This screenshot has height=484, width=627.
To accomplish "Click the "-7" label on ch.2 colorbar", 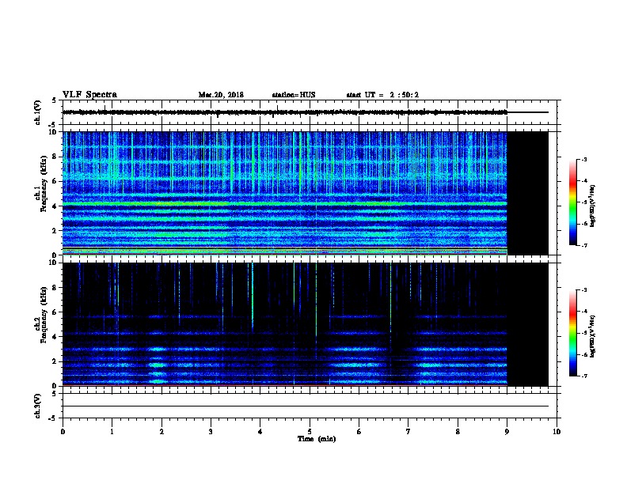I will (x=584, y=376).
